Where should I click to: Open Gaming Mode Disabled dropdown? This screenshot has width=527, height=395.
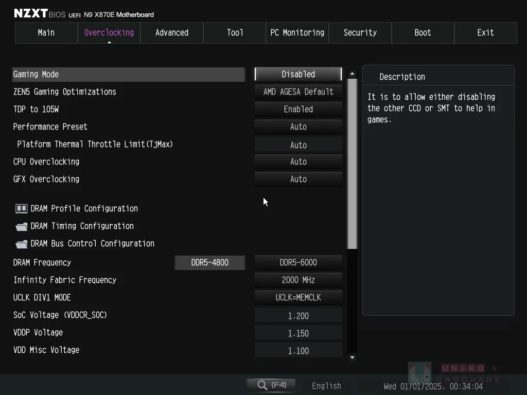[298, 74]
